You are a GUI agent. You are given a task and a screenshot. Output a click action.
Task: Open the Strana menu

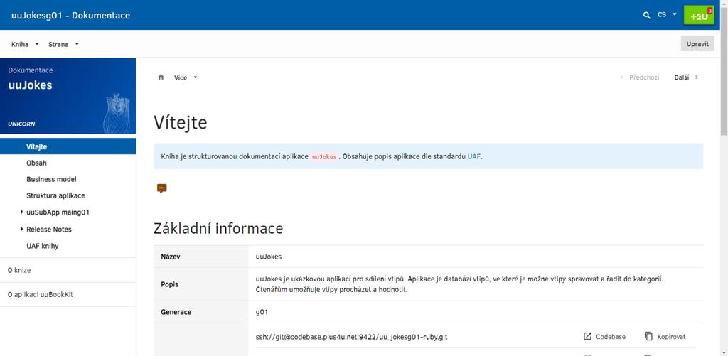coord(63,44)
